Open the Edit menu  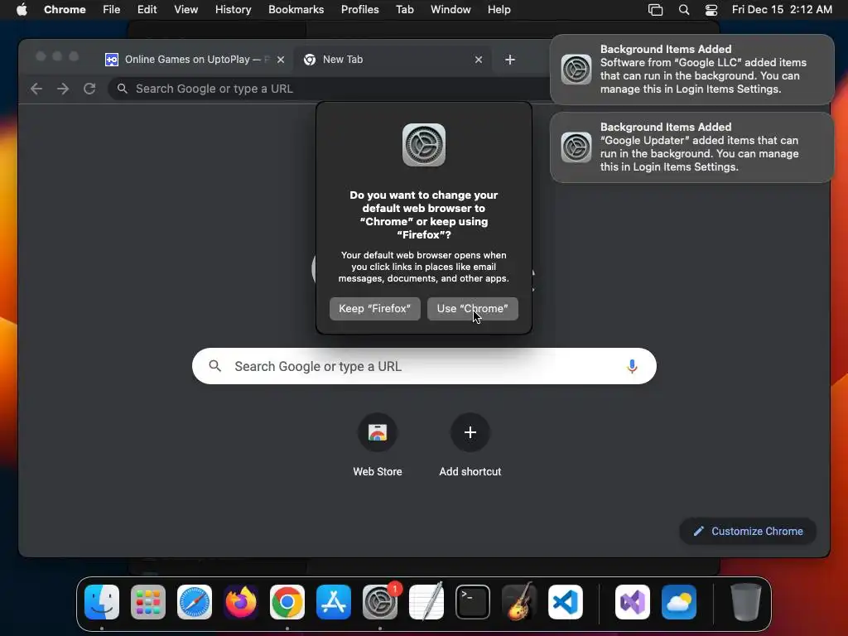(x=147, y=10)
